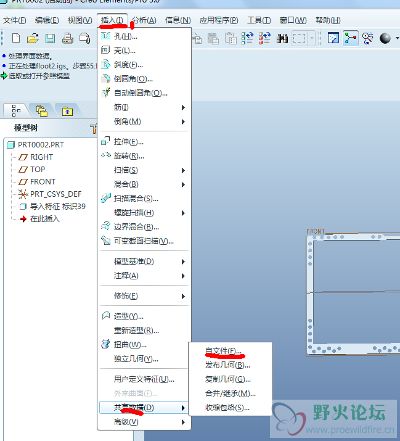Click the Print icon
This screenshot has width=400, height=441.
coord(67,38)
